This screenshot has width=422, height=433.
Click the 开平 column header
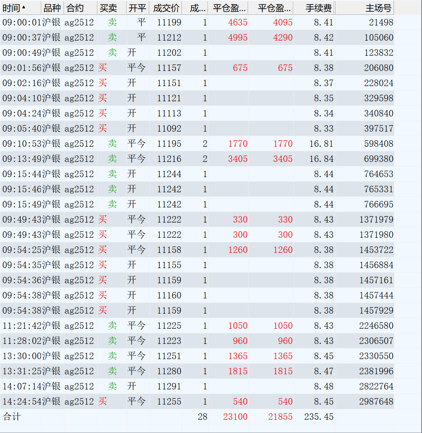[138, 8]
